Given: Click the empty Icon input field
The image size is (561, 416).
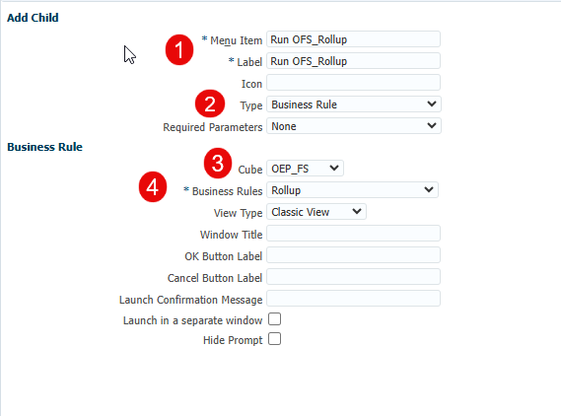Looking at the screenshot, I should [x=353, y=83].
